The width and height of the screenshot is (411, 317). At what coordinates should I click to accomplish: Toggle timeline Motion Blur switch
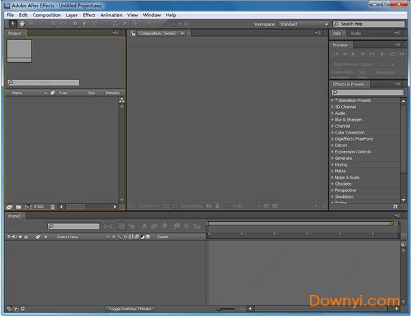click(164, 226)
